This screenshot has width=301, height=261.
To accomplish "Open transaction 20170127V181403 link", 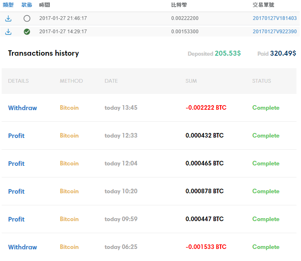I will click(274, 18).
